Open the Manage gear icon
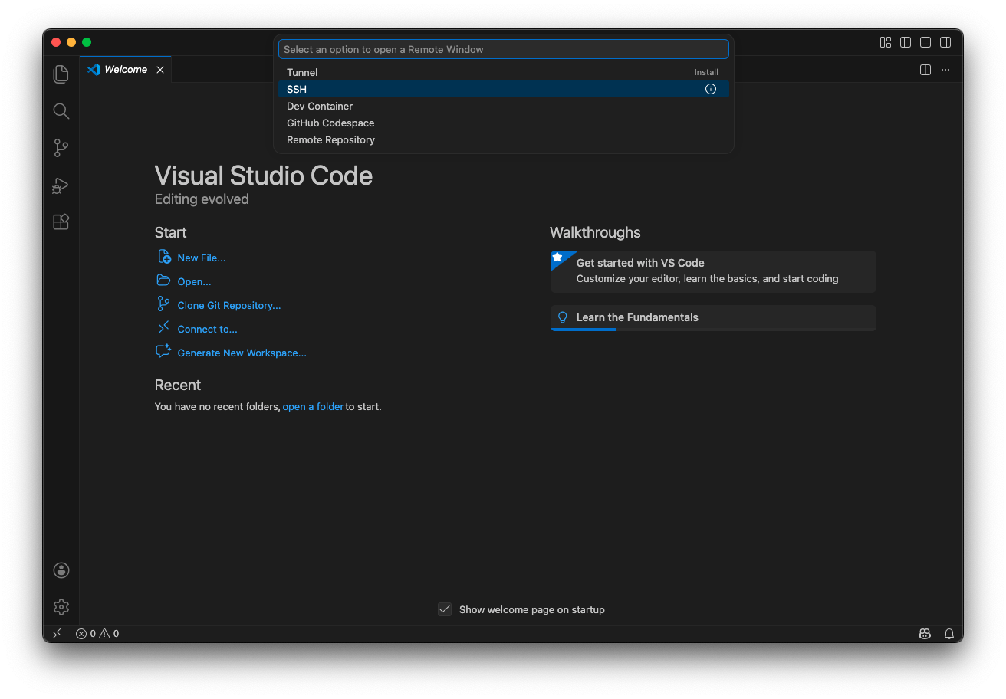The width and height of the screenshot is (1006, 699). [61, 607]
